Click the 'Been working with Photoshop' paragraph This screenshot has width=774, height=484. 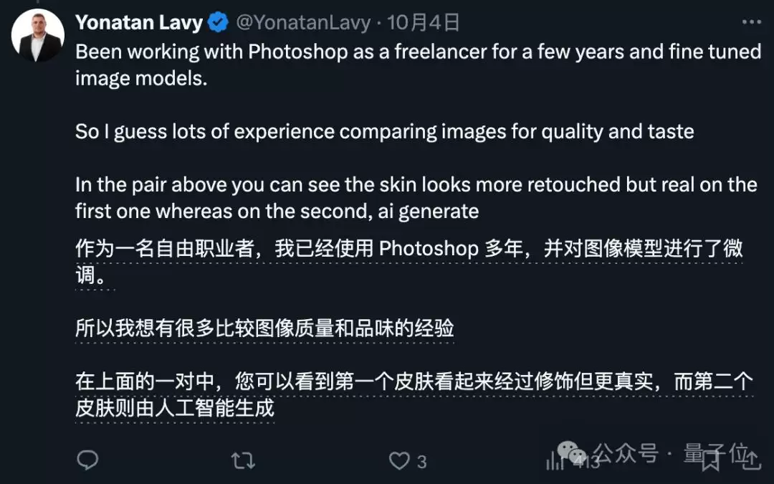(x=418, y=65)
